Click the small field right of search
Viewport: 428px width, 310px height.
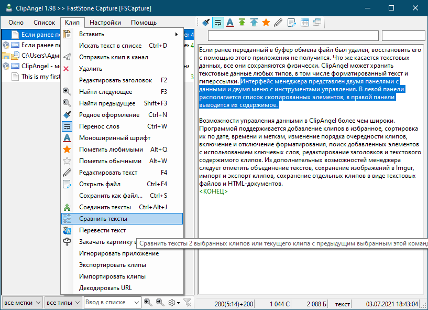(x=403, y=36)
